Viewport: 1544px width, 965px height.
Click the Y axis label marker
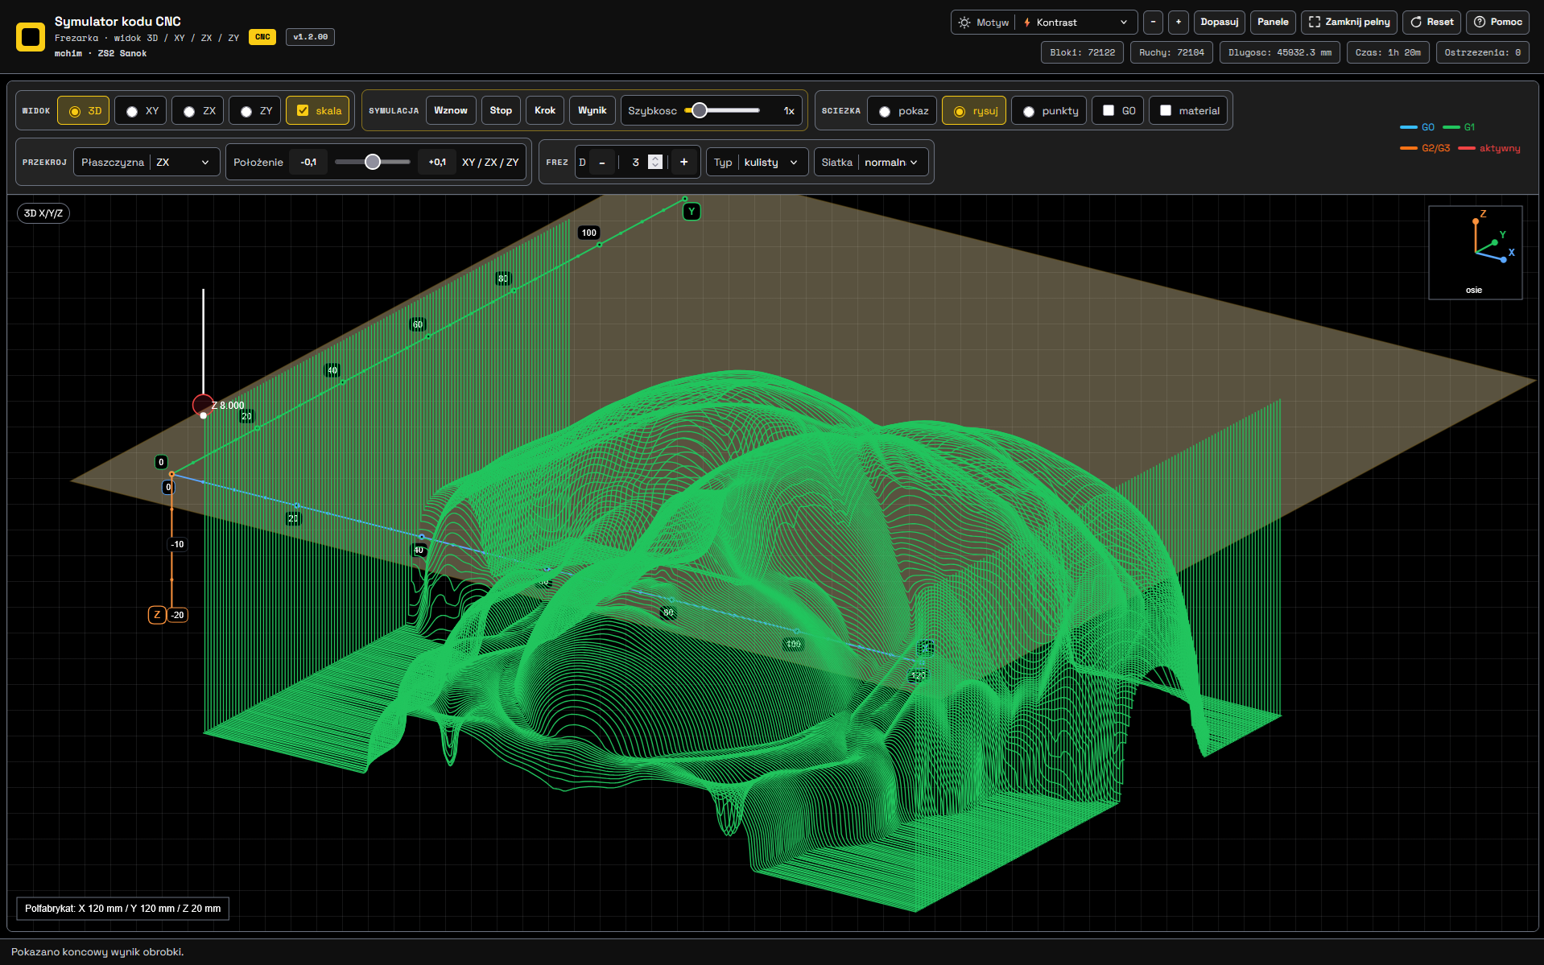(x=691, y=212)
